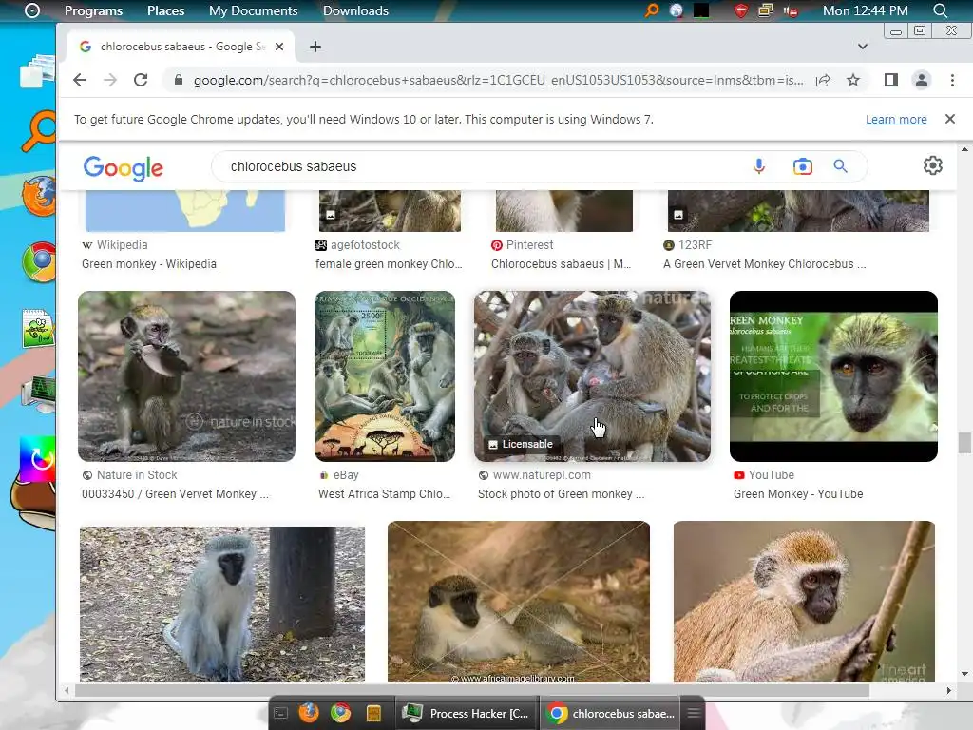Open the agefotostock female green monkey result
The height and width of the screenshot is (730, 973).
(x=389, y=264)
